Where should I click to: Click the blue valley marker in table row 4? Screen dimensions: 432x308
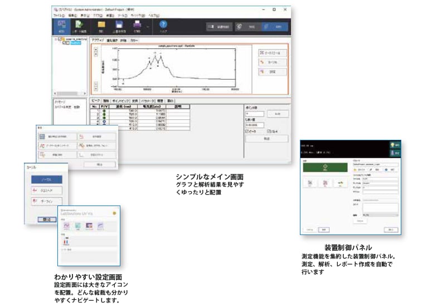click(x=104, y=121)
